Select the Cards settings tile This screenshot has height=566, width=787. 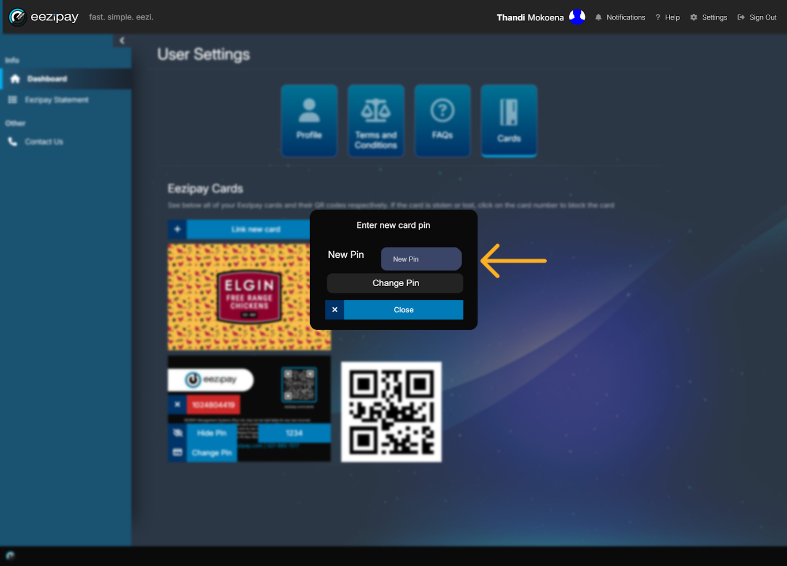point(509,121)
